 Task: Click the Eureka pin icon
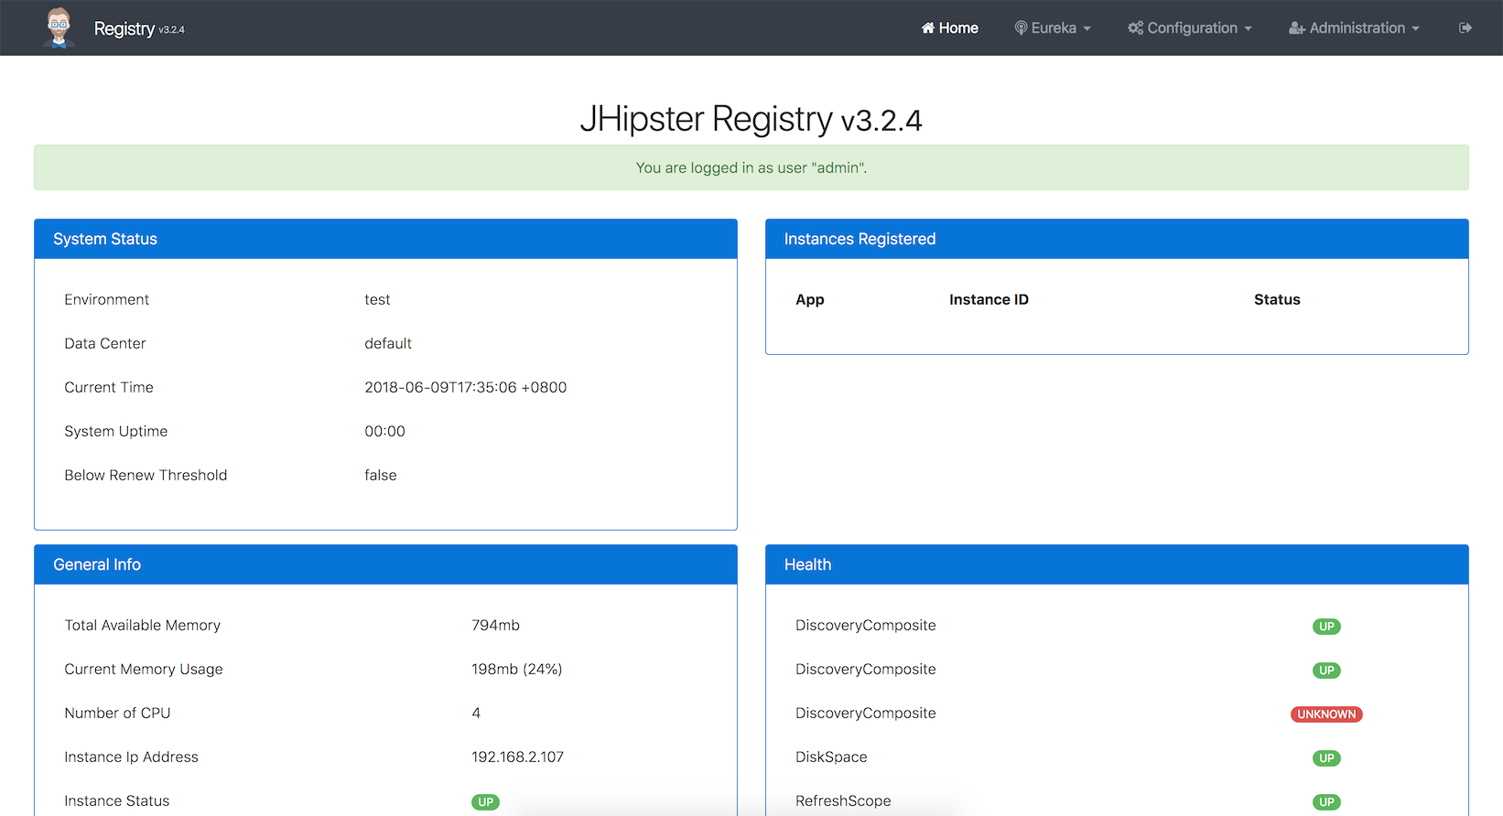(x=1021, y=28)
